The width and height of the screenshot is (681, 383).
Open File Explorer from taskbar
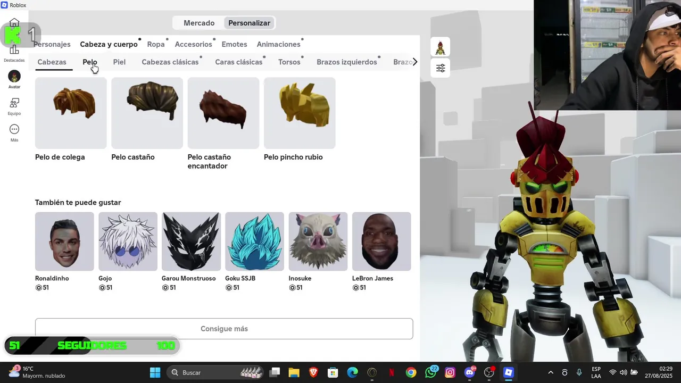294,372
